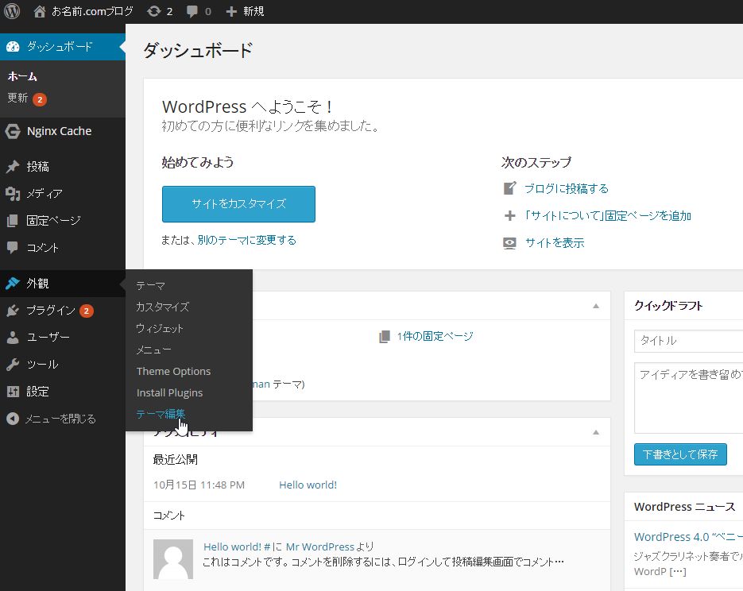Click the Mr WordPress avatar thumbnail
Viewport: 743px width, 591px height.
(173, 559)
